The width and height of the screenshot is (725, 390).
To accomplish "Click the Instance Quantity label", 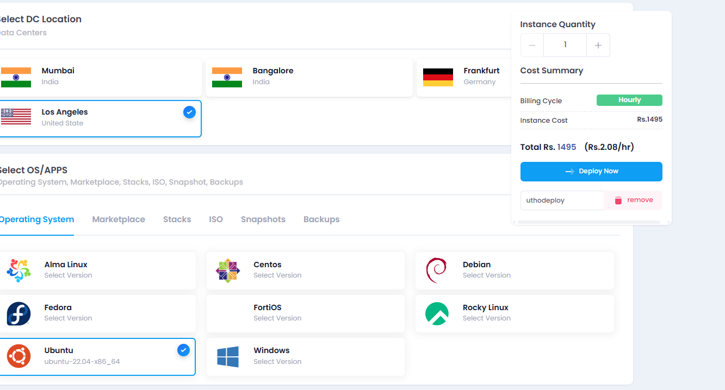I will tap(557, 24).
